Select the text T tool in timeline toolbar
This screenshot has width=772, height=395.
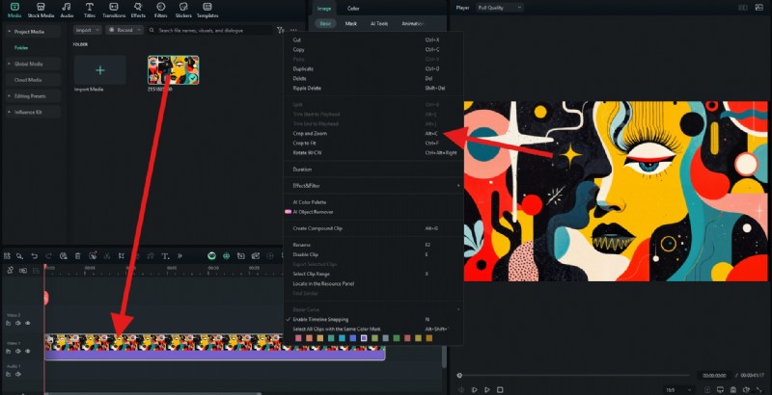165,256
